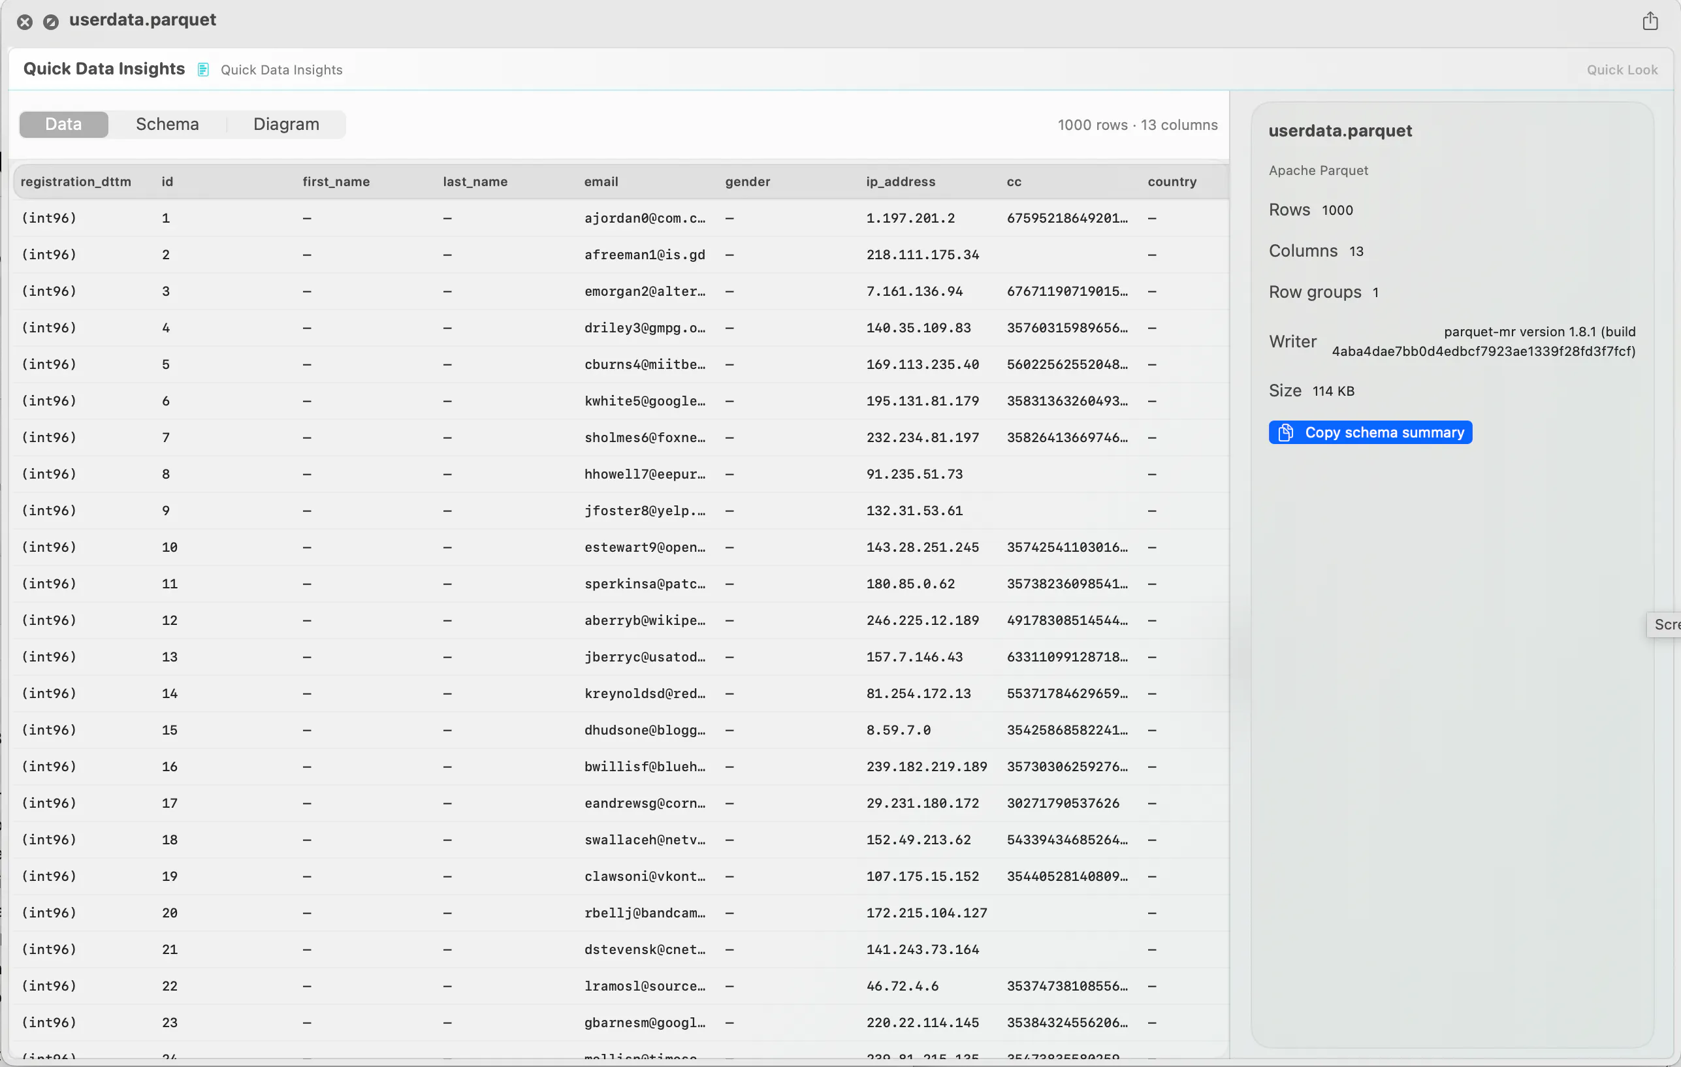Click the ip_address column header
This screenshot has width=1681, height=1067.
point(901,182)
